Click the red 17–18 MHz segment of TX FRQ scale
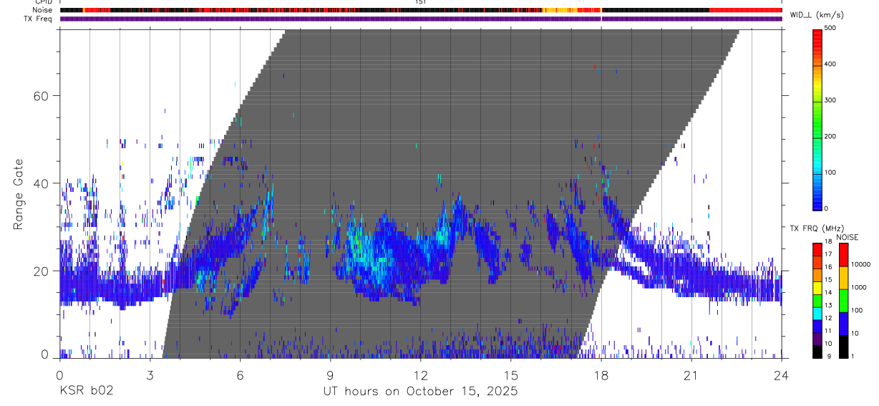Image resolution: width=879 pixels, height=406 pixels. (x=818, y=248)
